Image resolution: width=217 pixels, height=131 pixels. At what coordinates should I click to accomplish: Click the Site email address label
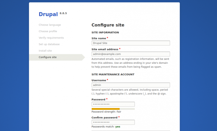click(x=105, y=49)
